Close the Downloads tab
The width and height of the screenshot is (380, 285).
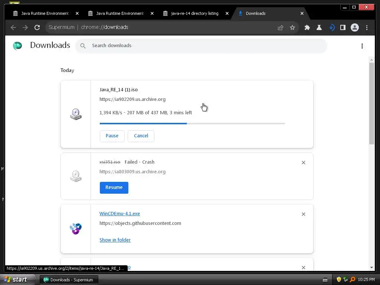pyautogui.click(x=302, y=14)
